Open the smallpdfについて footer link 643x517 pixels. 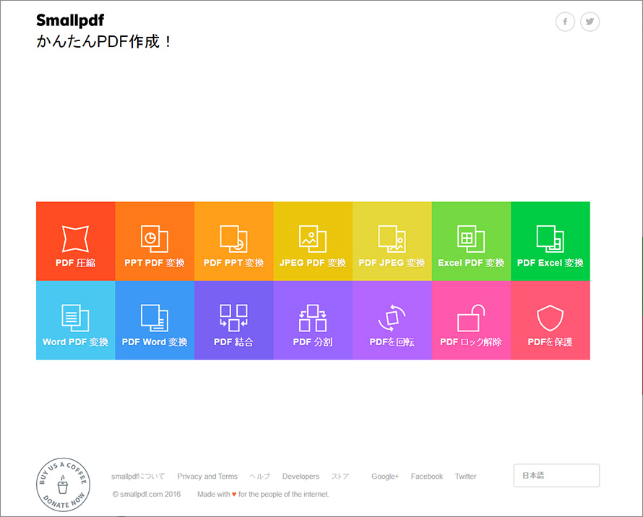(x=138, y=477)
